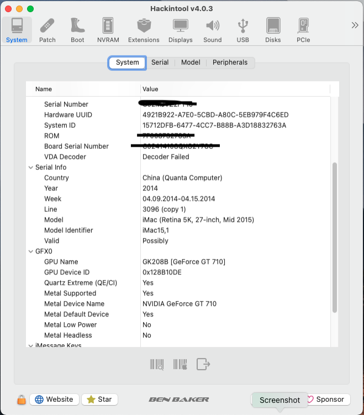Switch to the Serial tab
The height and width of the screenshot is (415, 364).
click(x=160, y=63)
